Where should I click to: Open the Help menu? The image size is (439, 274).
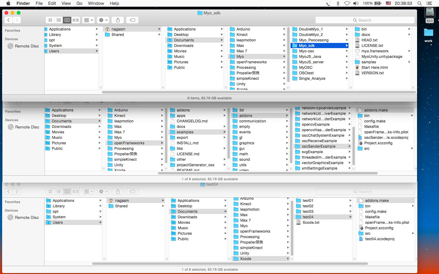click(114, 3)
